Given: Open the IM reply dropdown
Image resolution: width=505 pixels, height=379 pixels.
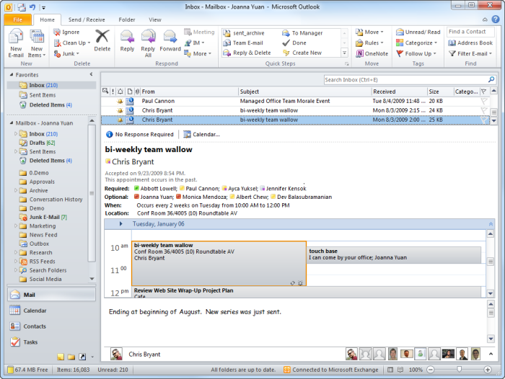Looking at the screenshot, I should pos(195,43).
